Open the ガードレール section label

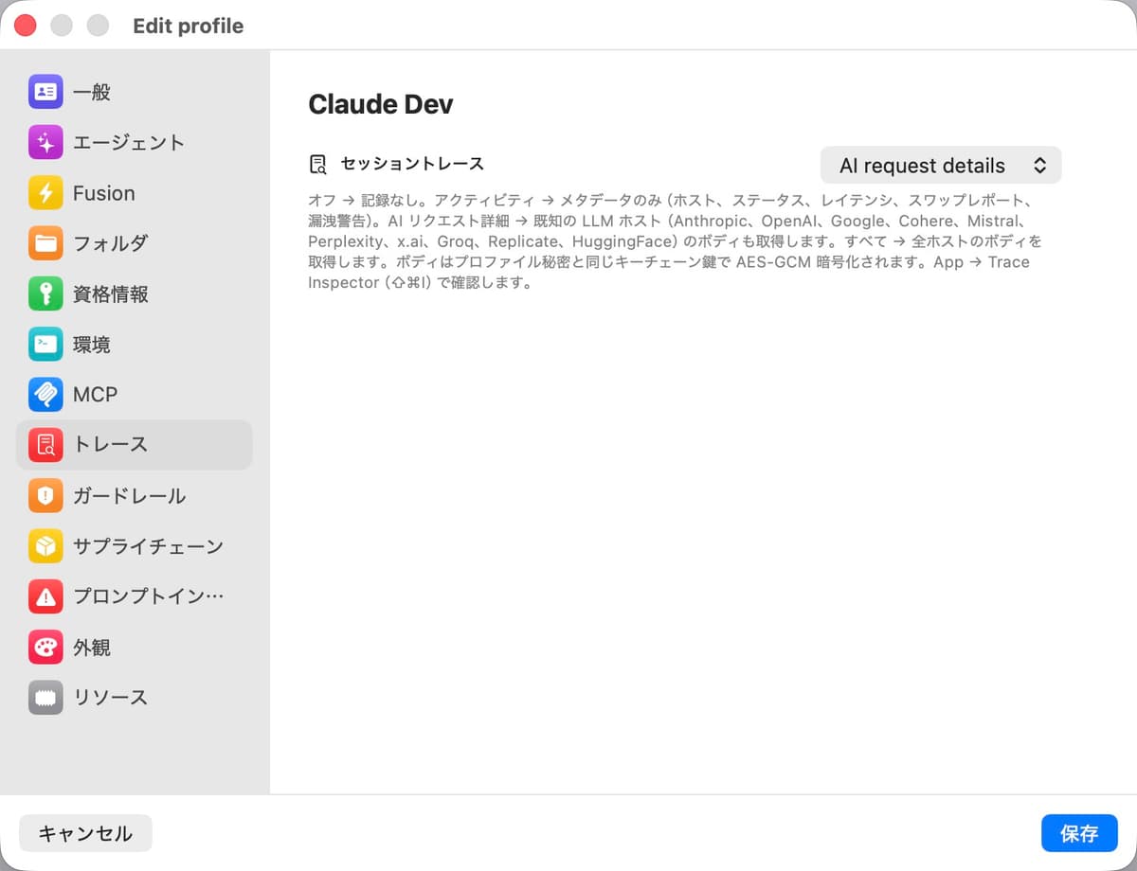[129, 496]
